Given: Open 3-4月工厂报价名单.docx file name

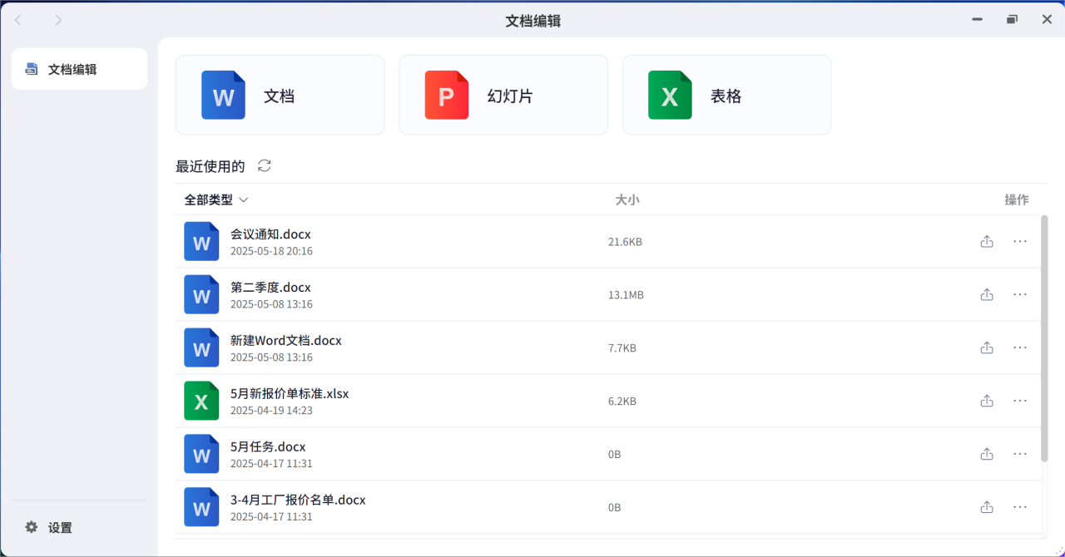Looking at the screenshot, I should [298, 500].
